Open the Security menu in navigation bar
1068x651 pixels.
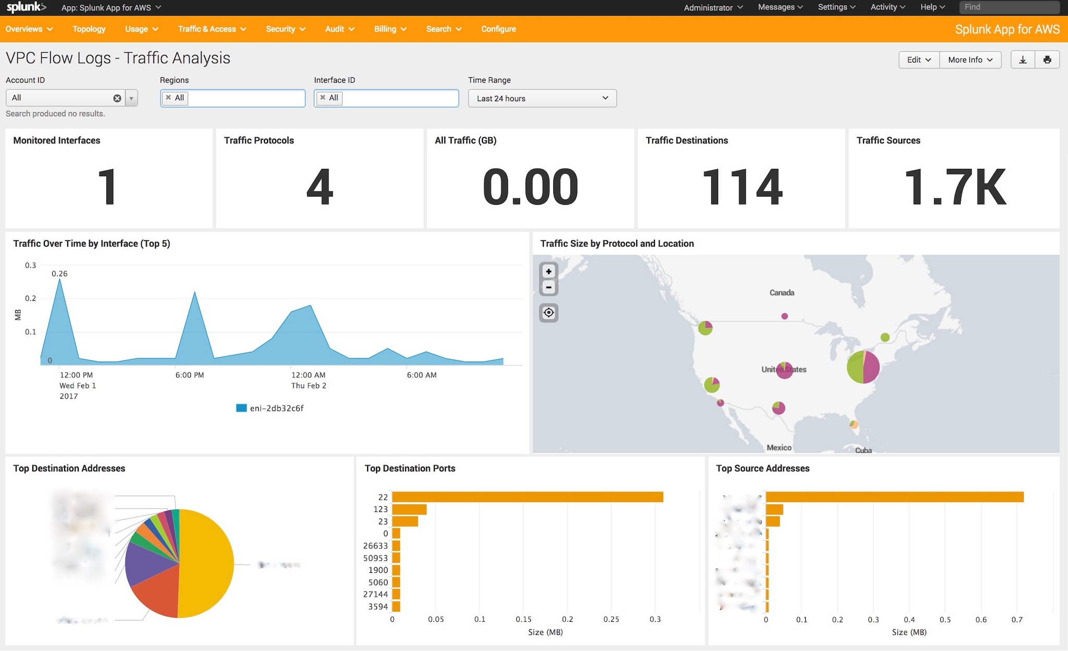(x=284, y=29)
